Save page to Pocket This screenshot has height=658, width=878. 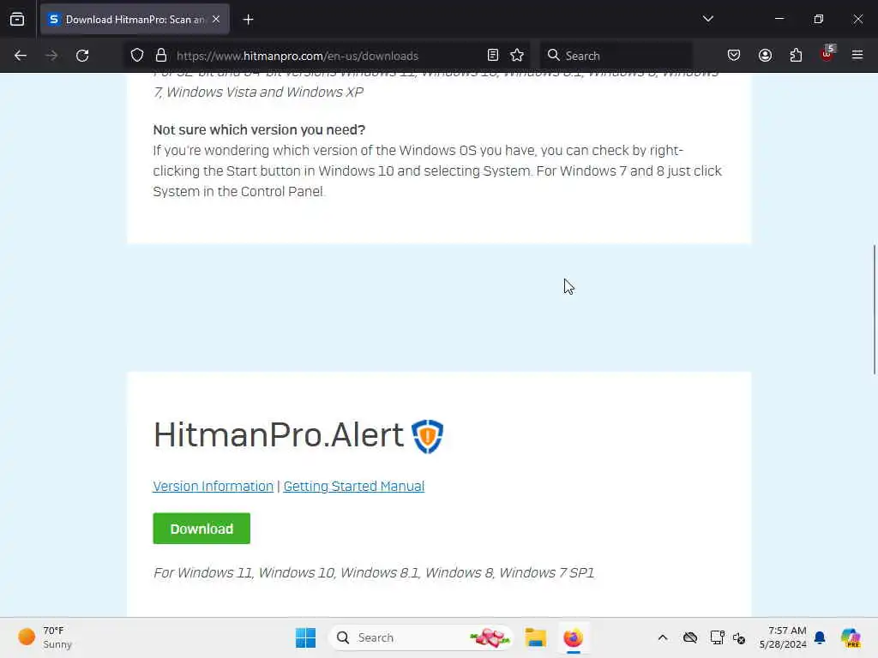point(734,56)
